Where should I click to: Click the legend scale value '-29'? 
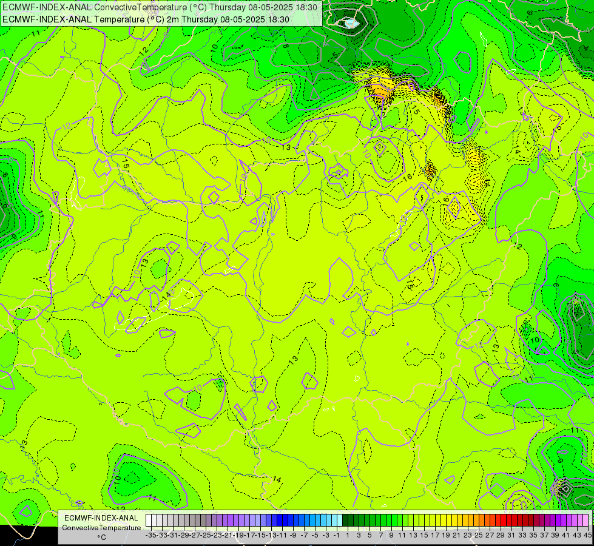pyautogui.click(x=184, y=535)
